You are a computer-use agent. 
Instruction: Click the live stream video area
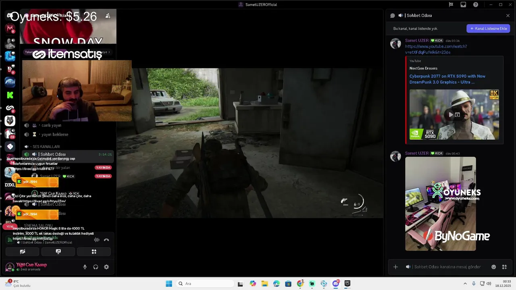[x=250, y=143]
